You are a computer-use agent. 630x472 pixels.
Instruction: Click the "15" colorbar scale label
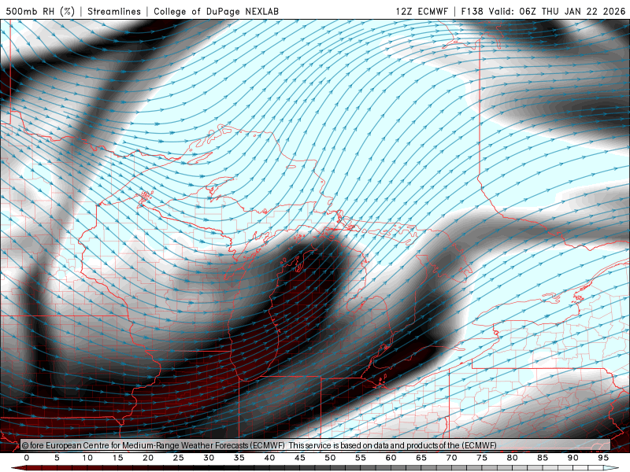(117, 458)
